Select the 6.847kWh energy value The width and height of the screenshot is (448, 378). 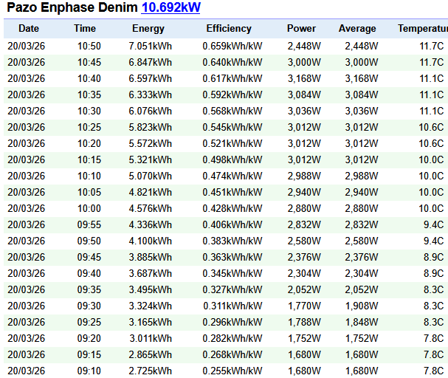pos(151,62)
